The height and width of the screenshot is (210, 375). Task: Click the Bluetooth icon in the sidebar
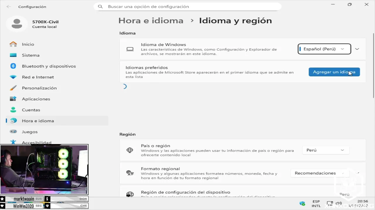pos(13,66)
